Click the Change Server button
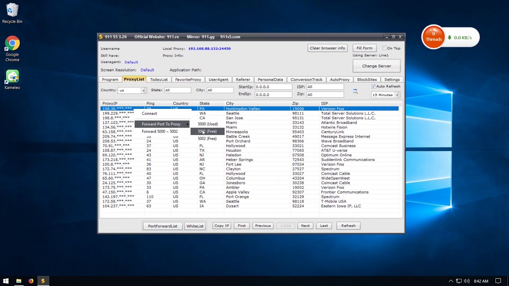This screenshot has height=286, width=509. pyautogui.click(x=377, y=66)
